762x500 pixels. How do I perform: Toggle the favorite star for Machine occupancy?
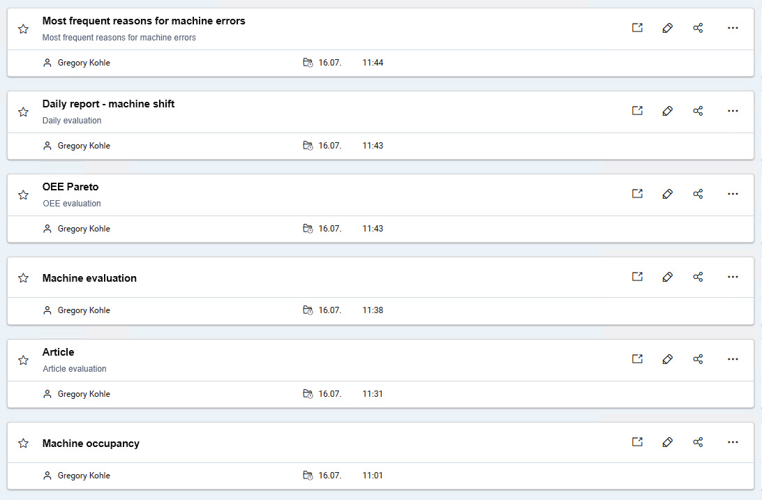tap(23, 444)
